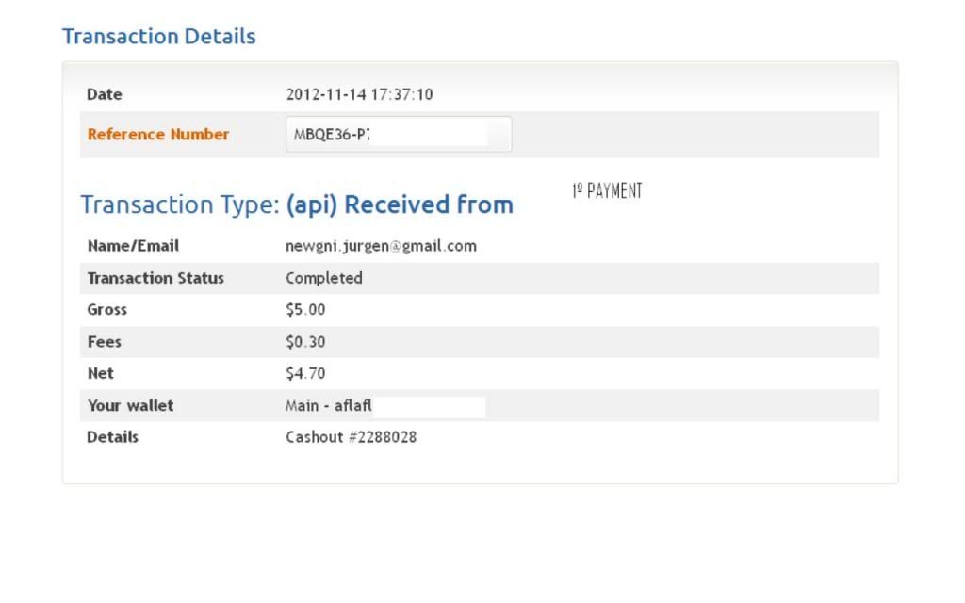Click the Gross amount $5.00
The image size is (965, 603).
pyautogui.click(x=305, y=310)
